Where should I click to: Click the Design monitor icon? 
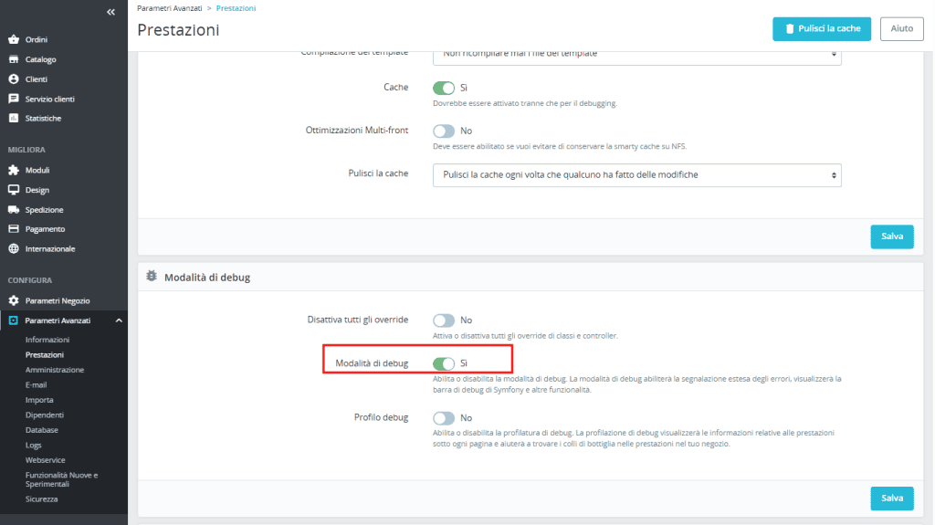[14, 190]
